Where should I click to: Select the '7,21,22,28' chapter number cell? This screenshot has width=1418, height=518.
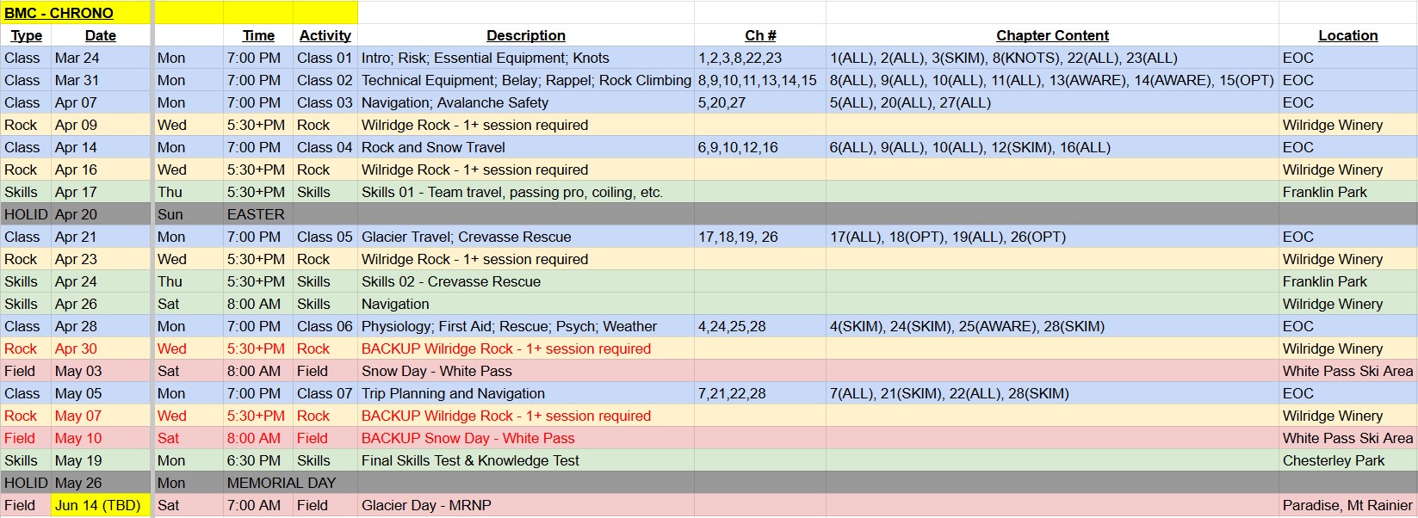point(760,393)
